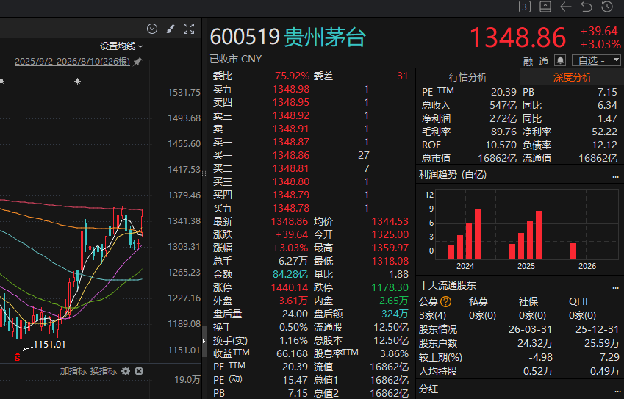Pin the chart date range
The height and width of the screenshot is (399, 624).
[137, 62]
